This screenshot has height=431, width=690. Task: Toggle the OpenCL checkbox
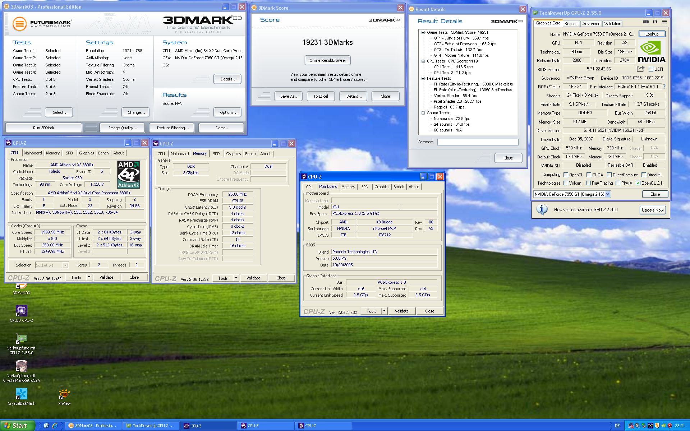[566, 175]
